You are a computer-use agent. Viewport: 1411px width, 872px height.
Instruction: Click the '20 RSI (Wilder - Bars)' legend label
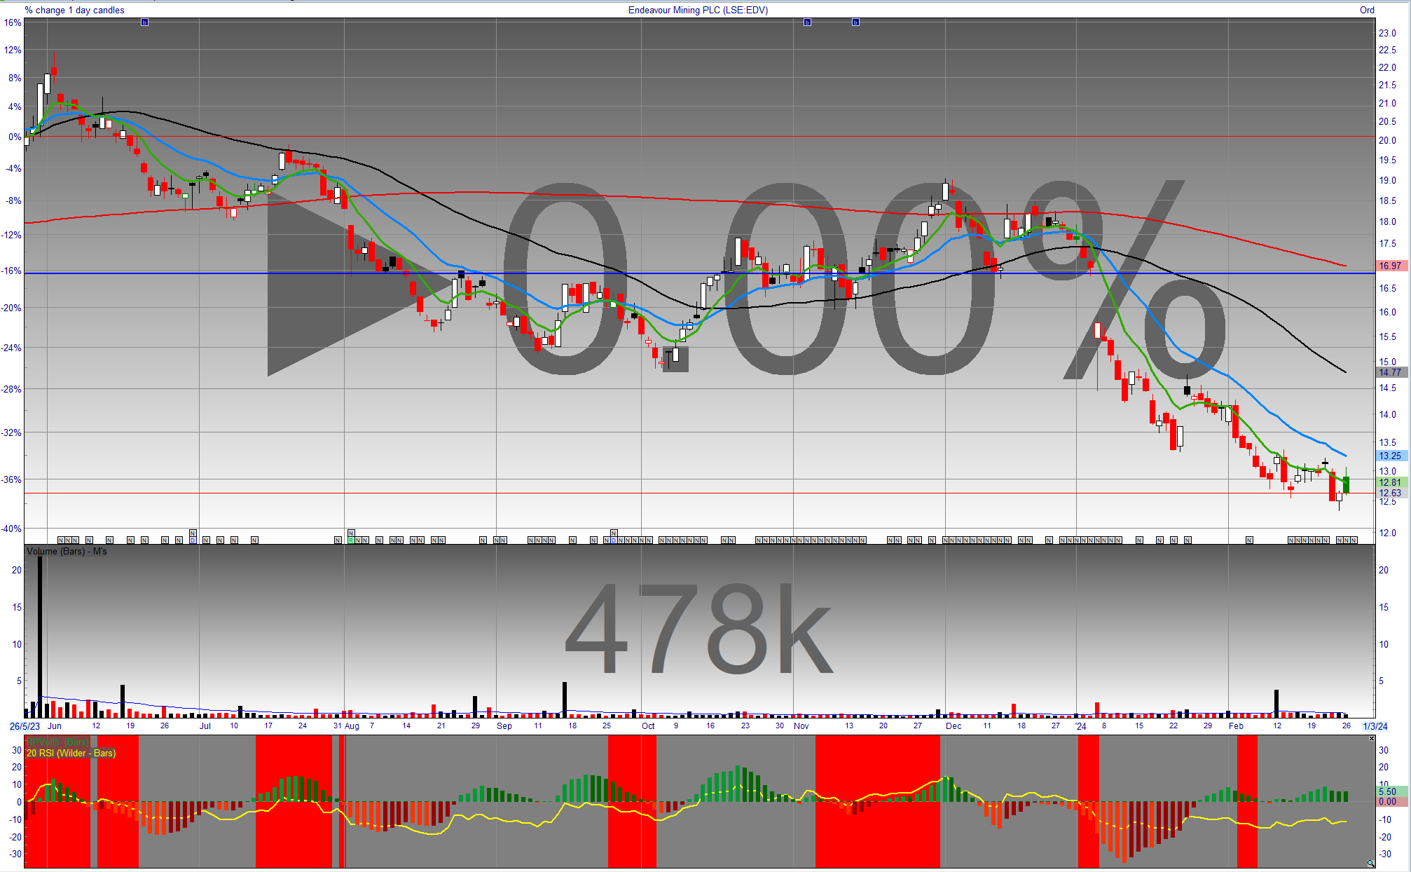(x=71, y=753)
